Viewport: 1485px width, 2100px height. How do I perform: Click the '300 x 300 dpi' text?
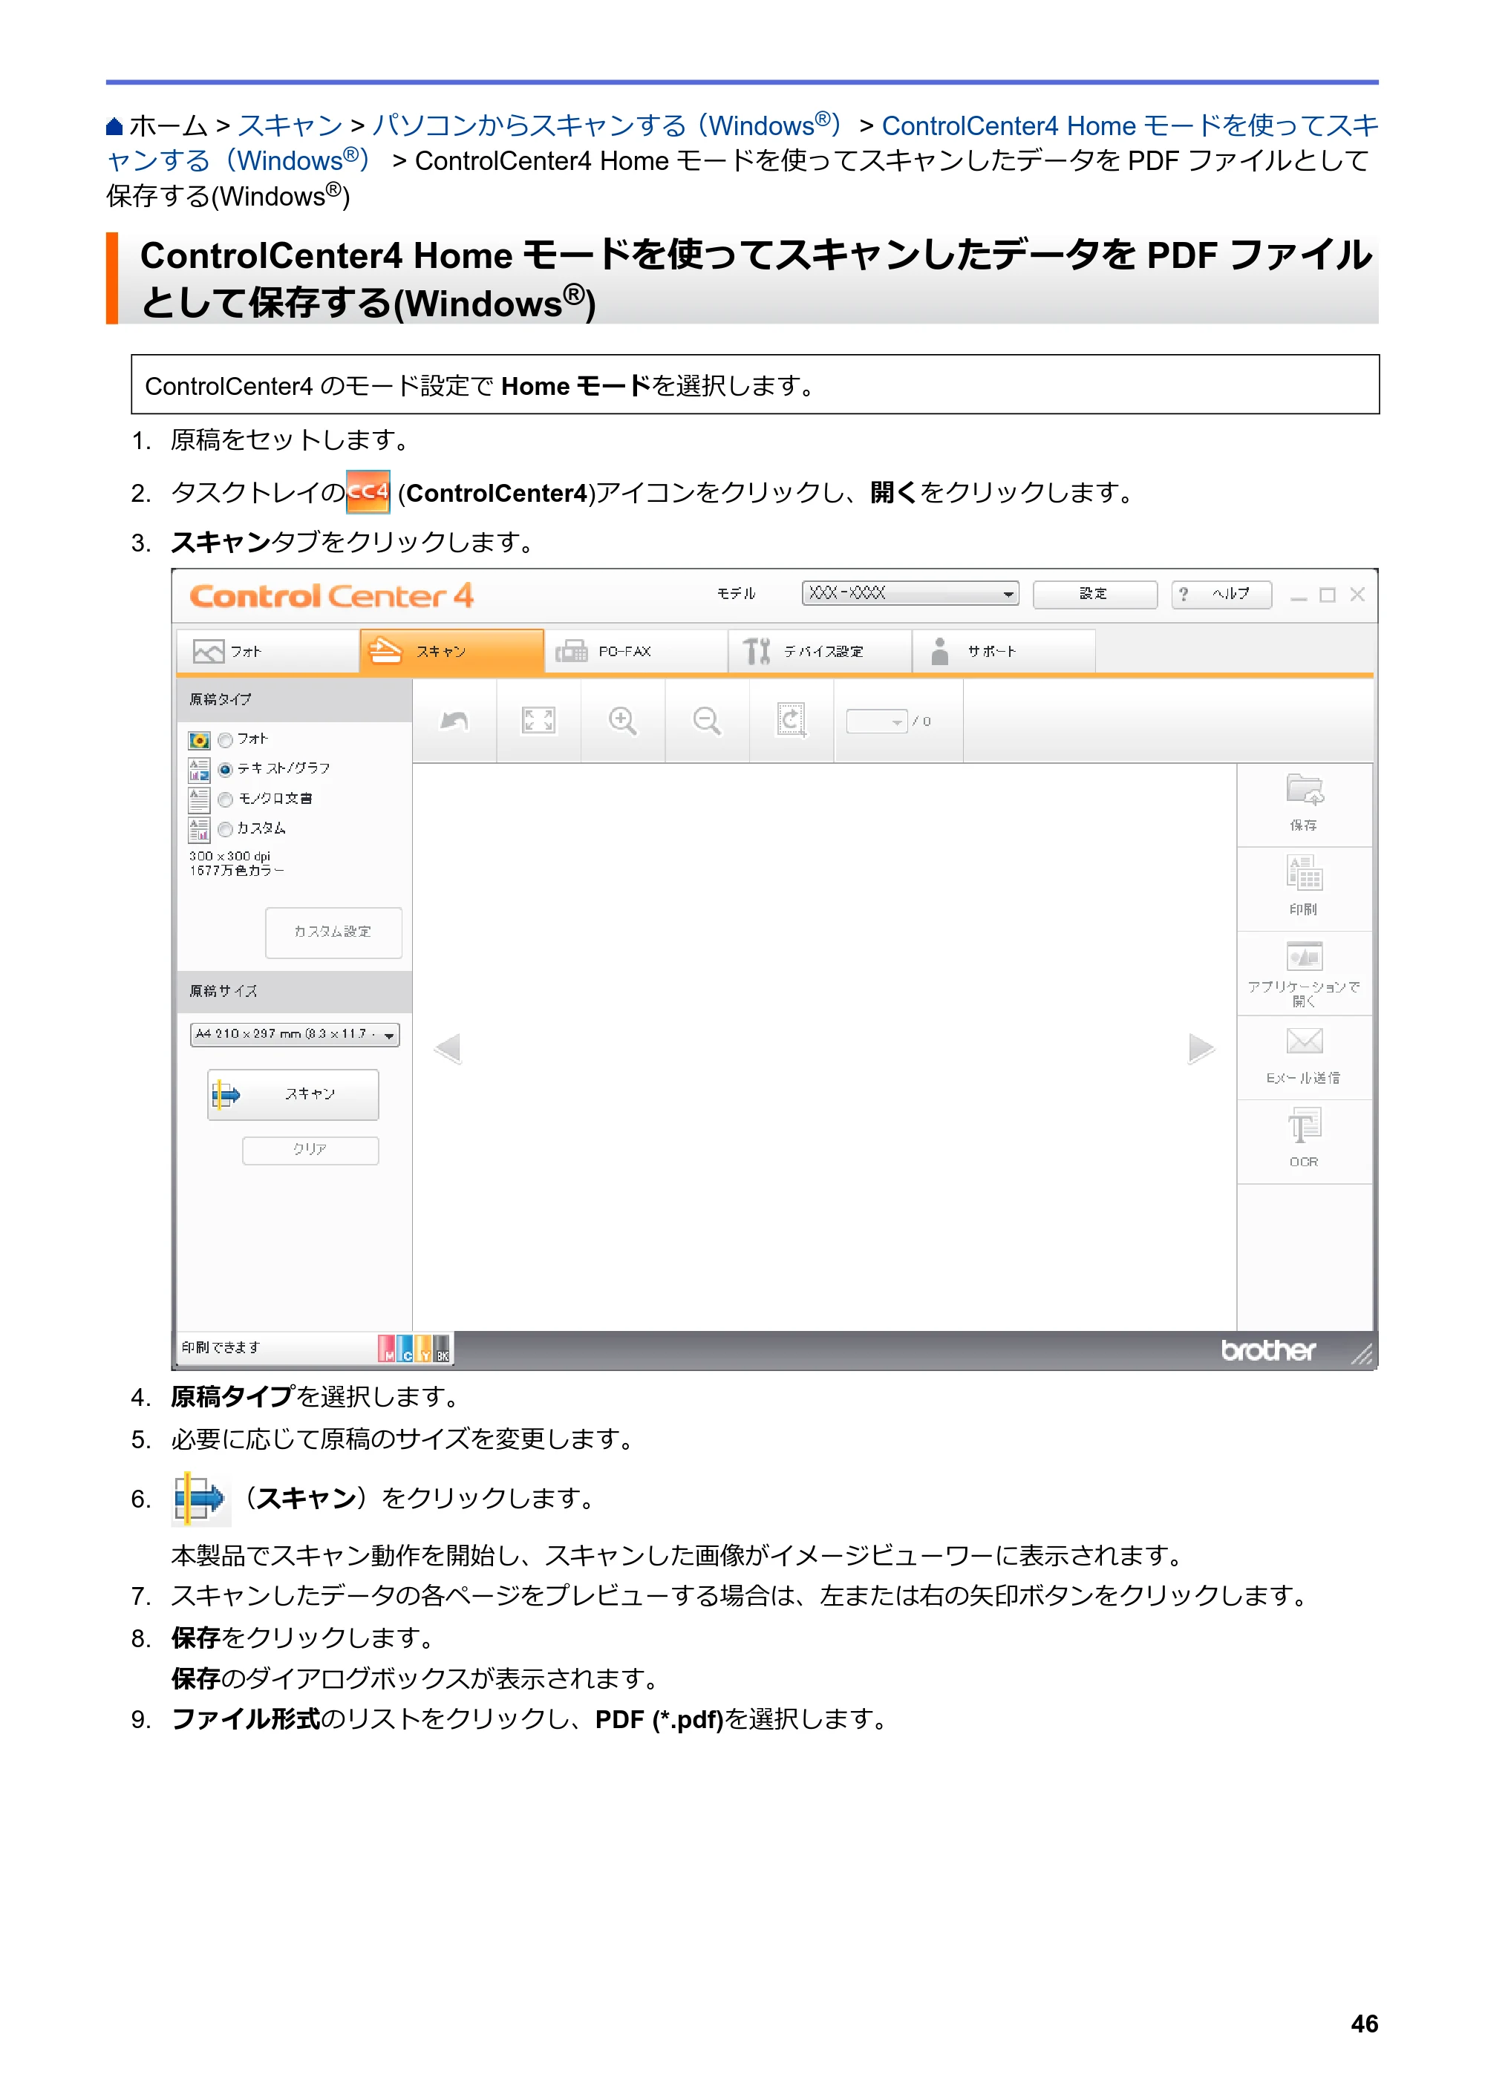click(x=229, y=856)
